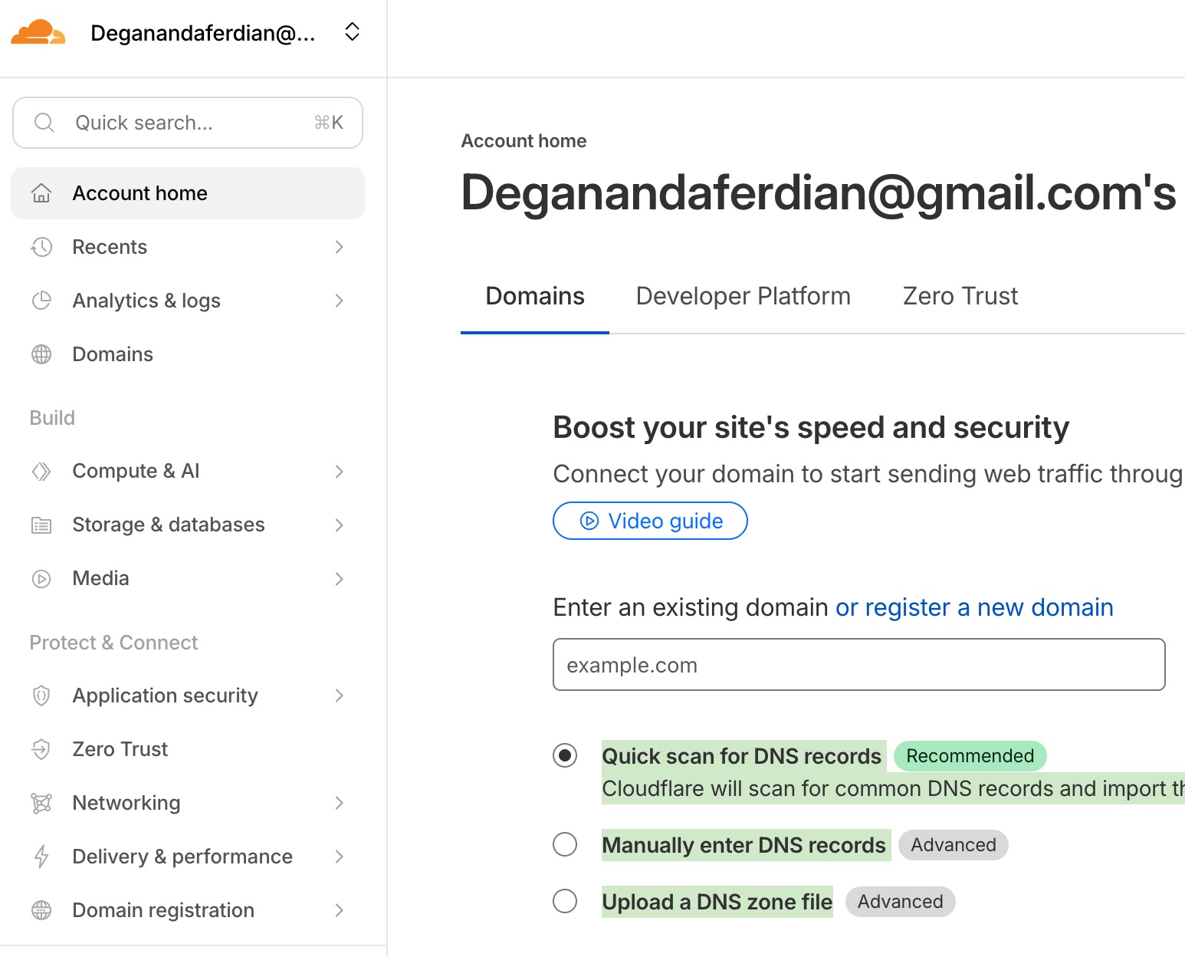Follow the register a new domain link
1185x957 pixels.
click(973, 607)
